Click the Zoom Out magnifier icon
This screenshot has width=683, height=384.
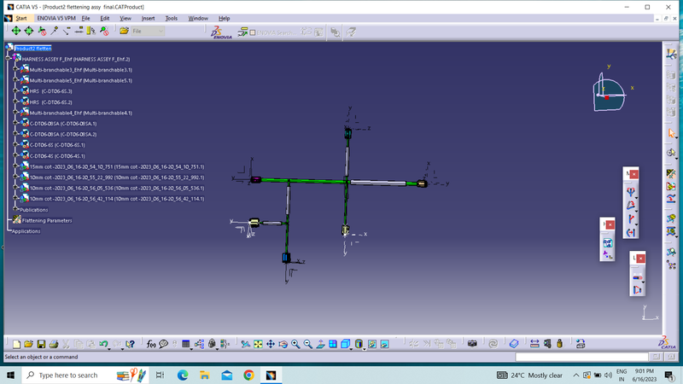tap(308, 345)
